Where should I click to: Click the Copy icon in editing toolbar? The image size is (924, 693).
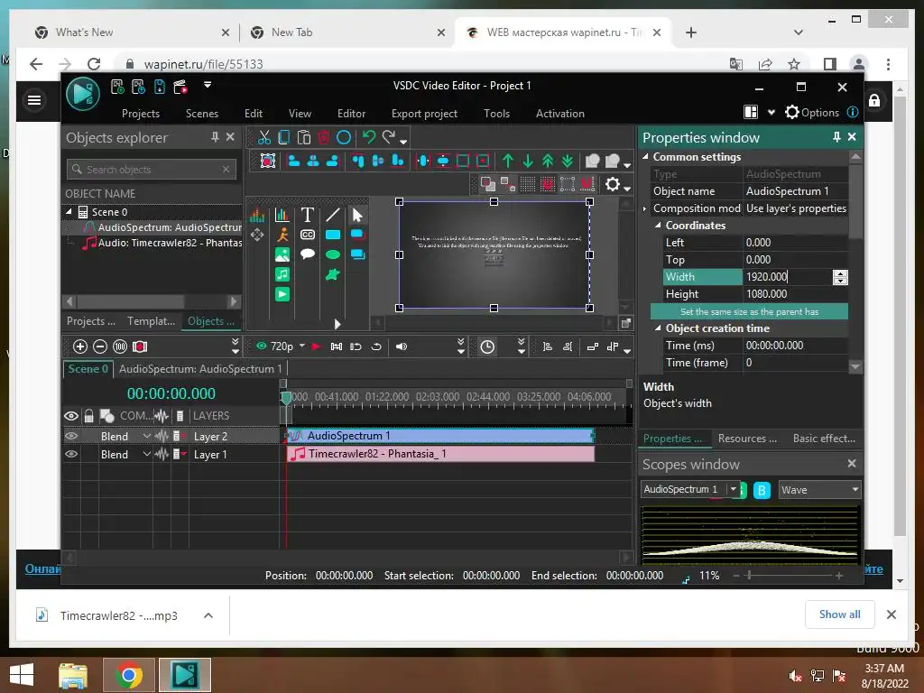point(284,138)
